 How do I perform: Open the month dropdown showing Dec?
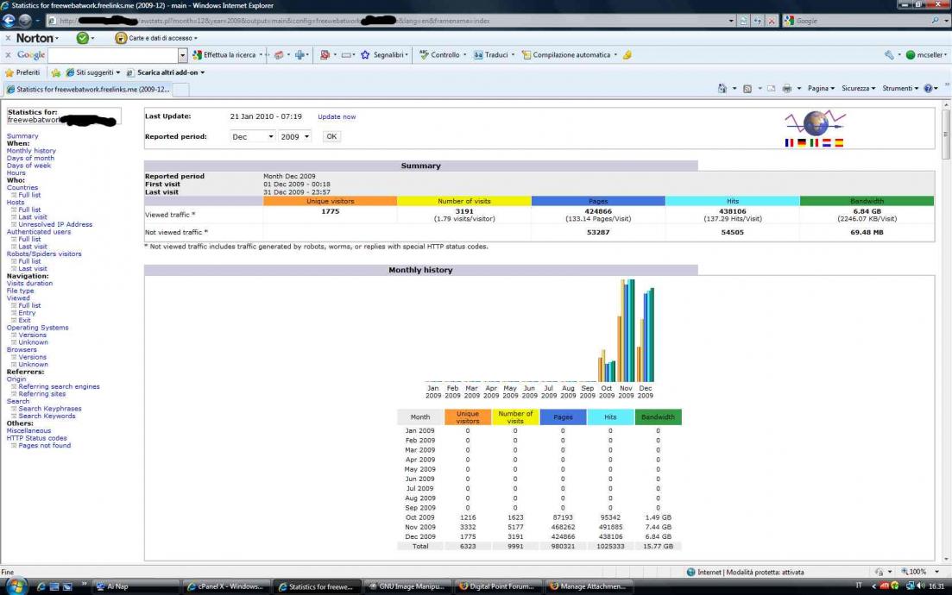tap(253, 137)
